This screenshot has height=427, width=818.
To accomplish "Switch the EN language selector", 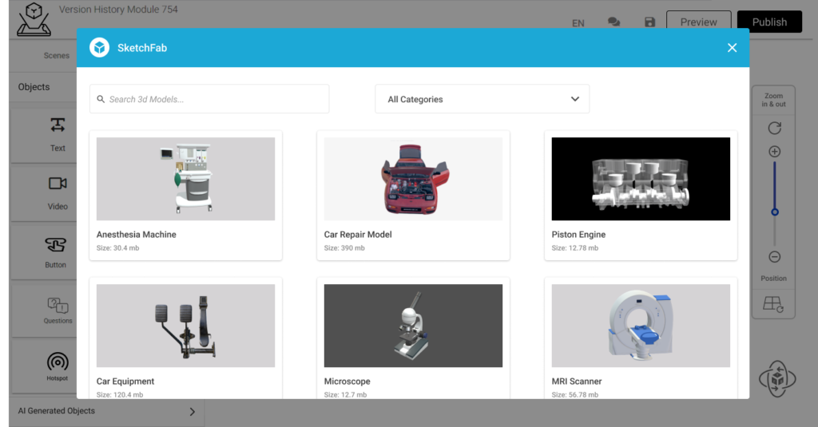I will point(578,23).
